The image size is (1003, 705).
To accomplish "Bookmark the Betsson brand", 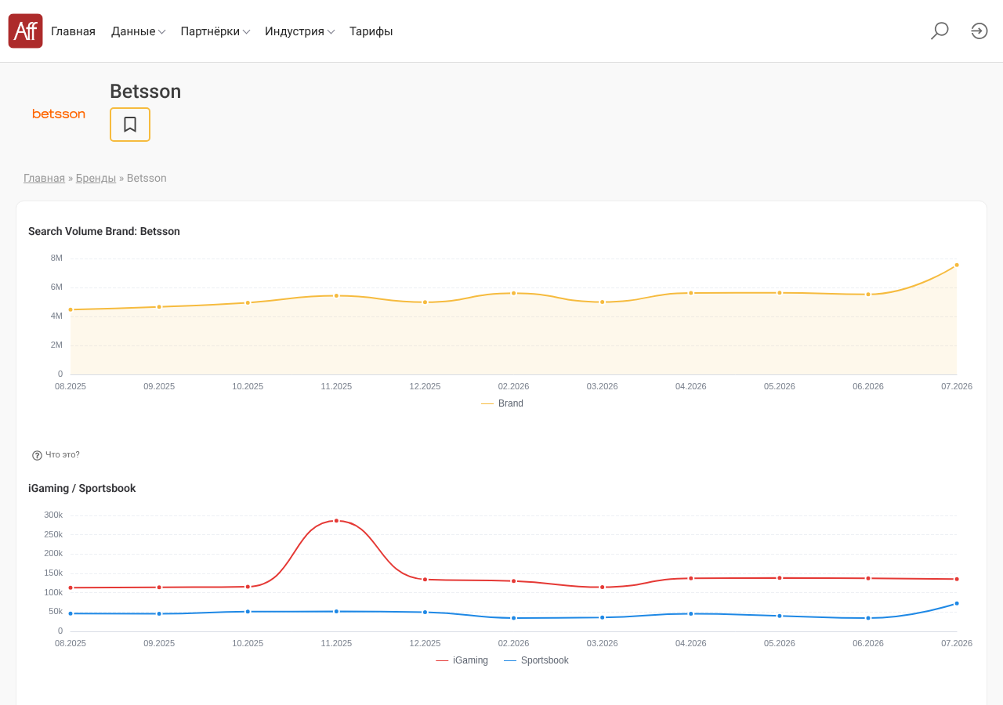I will pyautogui.click(x=130, y=125).
